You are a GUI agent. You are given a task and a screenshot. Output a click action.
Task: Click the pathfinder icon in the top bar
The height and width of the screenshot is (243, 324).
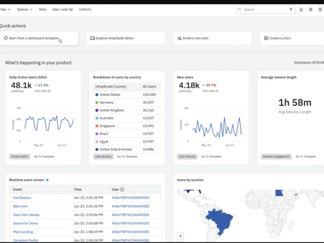(311, 9)
